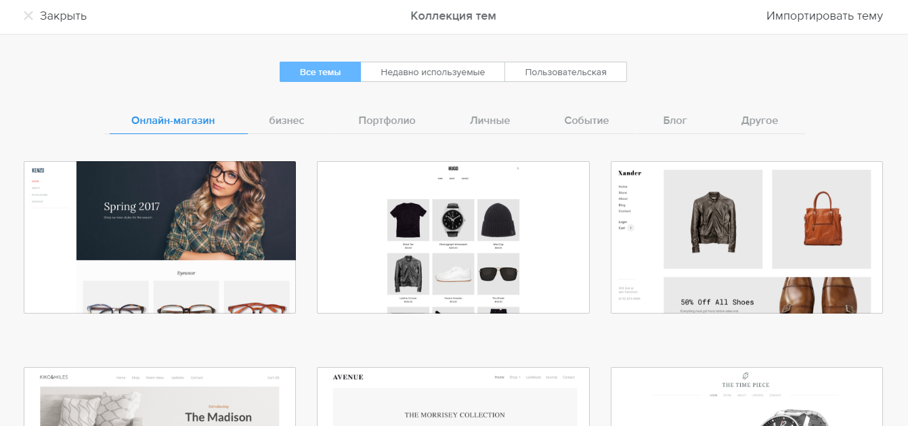Click "Импортировать тему" to import a theme
This screenshot has height=426, width=908.
[x=823, y=16]
